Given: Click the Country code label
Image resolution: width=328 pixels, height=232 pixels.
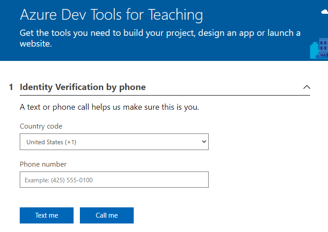Looking at the screenshot, I should point(41,126).
